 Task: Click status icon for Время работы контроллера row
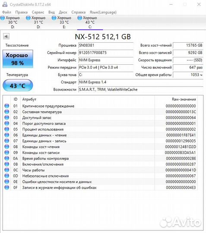(x=6, y=158)
